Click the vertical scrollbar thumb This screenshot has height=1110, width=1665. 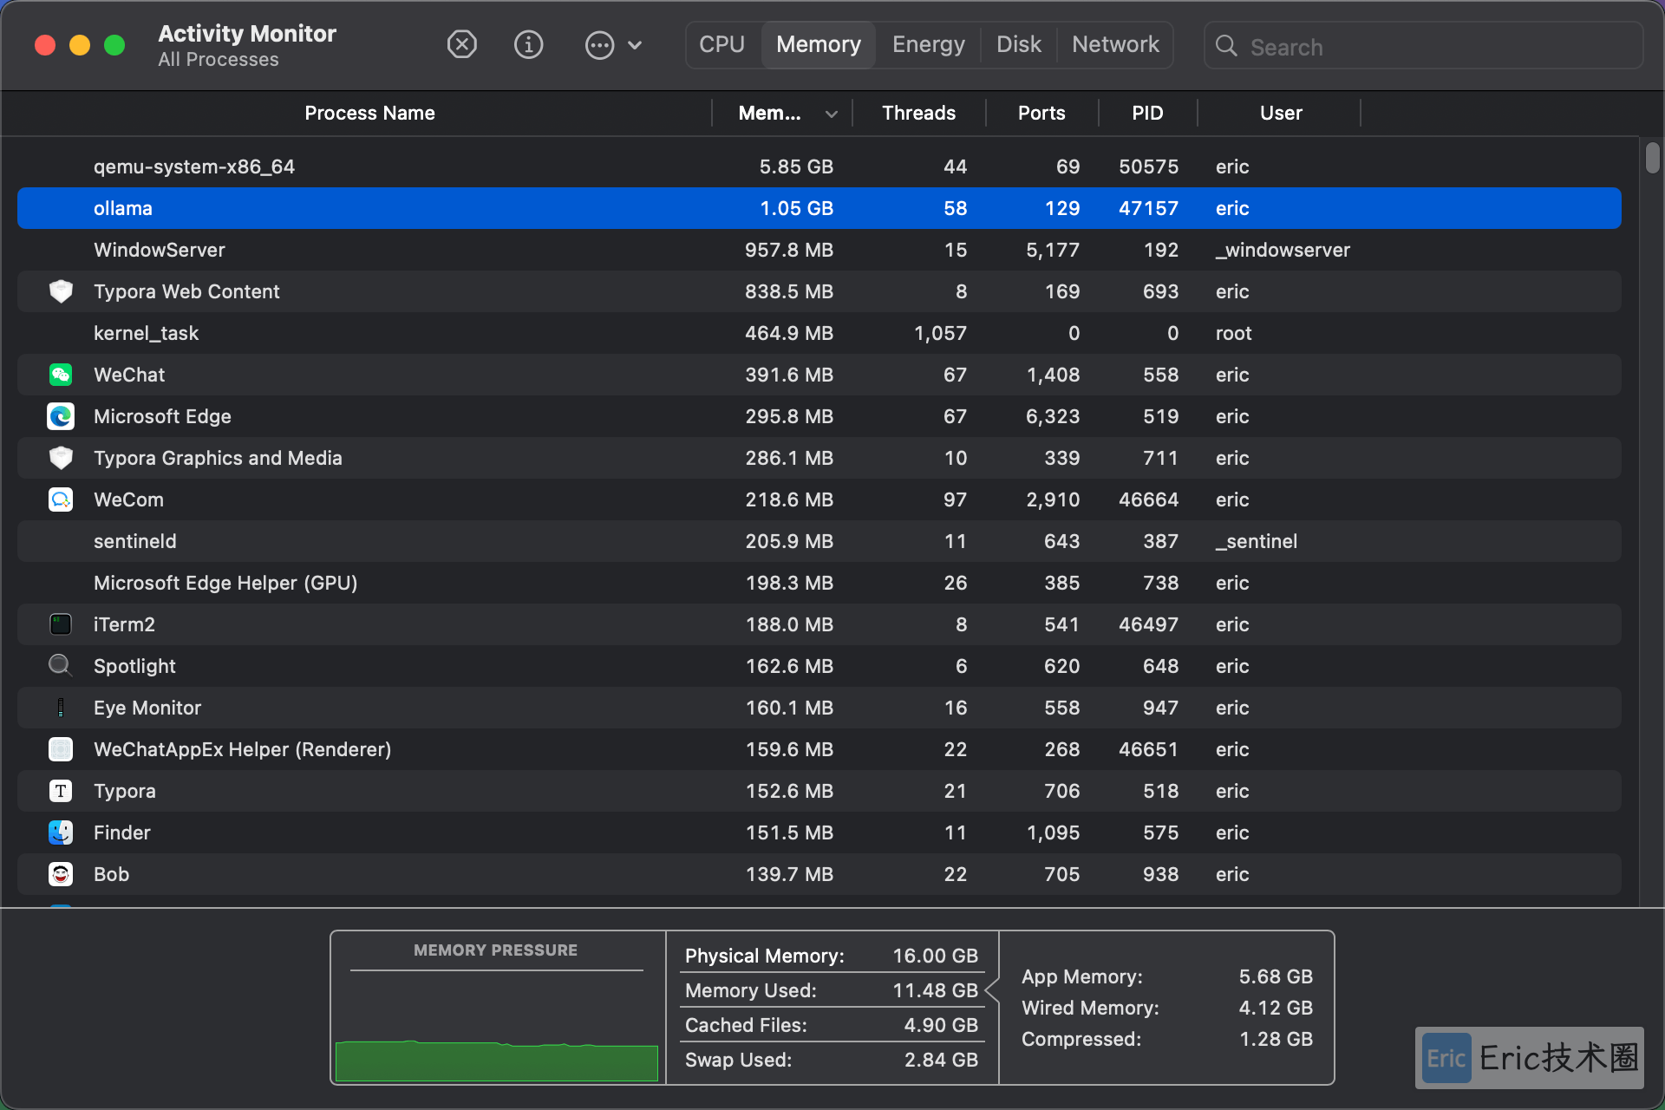click(1652, 158)
